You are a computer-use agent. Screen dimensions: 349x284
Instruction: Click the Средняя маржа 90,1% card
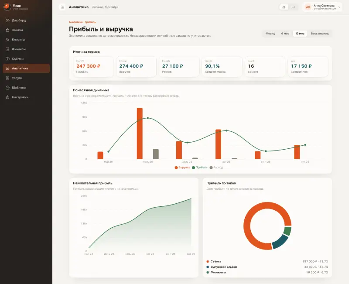(222, 67)
